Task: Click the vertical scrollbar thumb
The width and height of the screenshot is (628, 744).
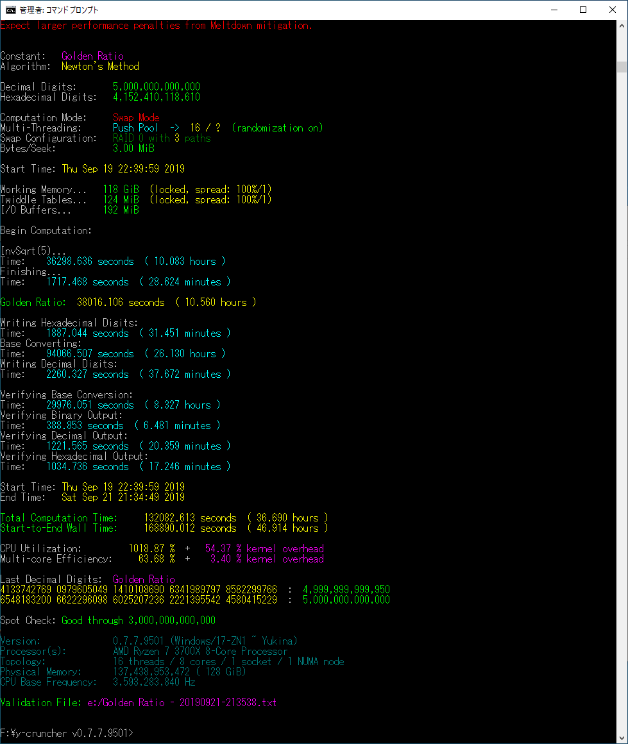Action: pyautogui.click(x=622, y=67)
